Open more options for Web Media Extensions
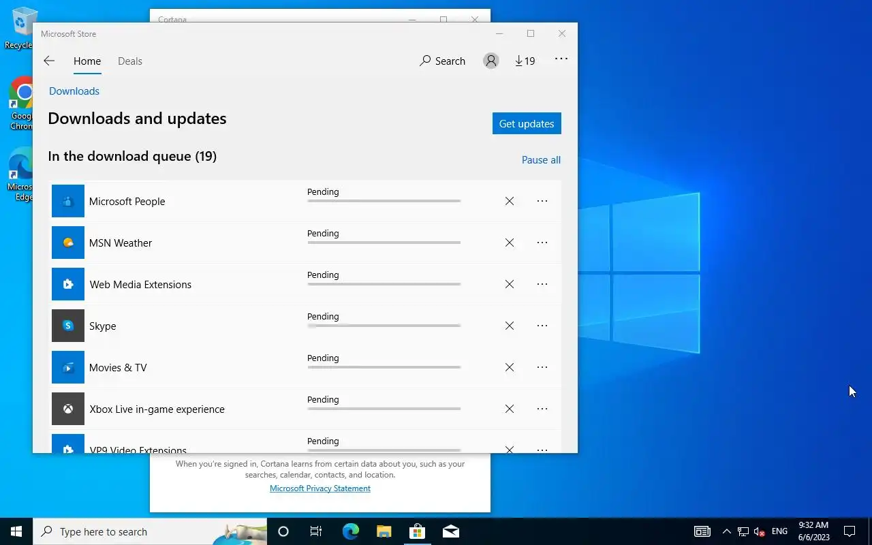872x545 pixels. coord(542,284)
